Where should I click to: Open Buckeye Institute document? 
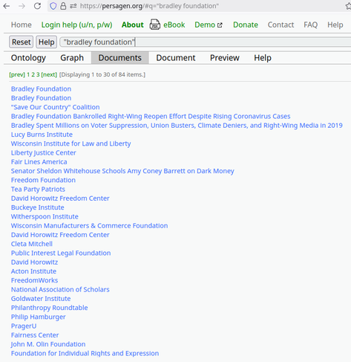(x=38, y=207)
